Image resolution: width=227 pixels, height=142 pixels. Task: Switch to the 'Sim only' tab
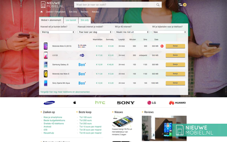tap(85, 20)
